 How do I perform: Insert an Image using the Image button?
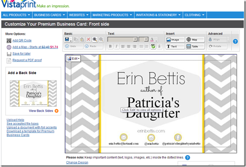coord(175,39)
